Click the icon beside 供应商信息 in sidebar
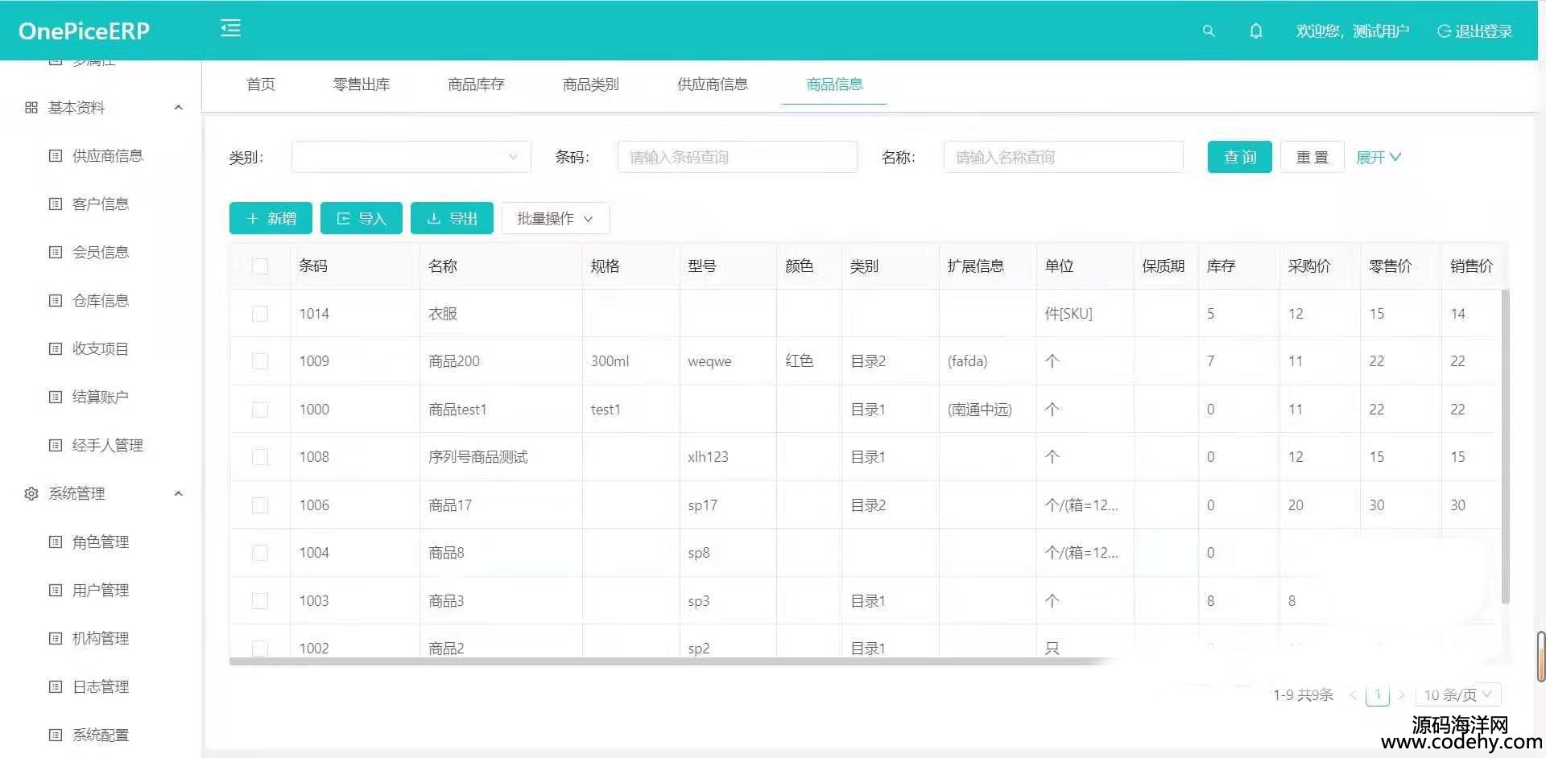 tap(56, 156)
